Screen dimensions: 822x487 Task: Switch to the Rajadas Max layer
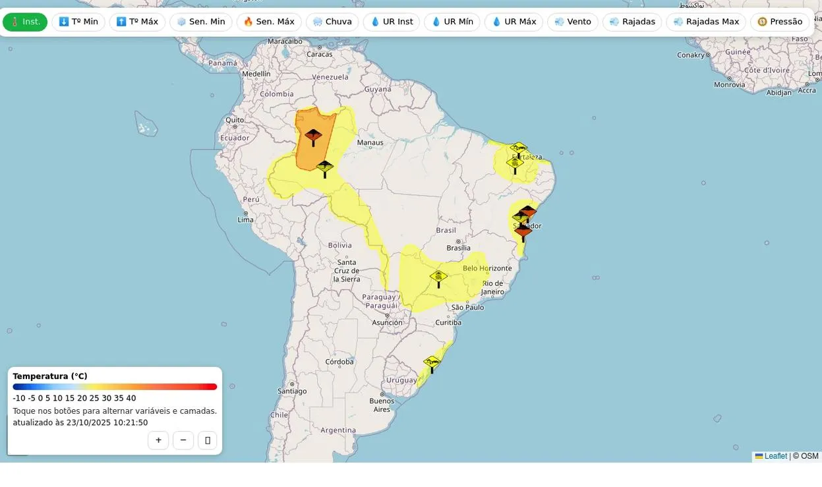(705, 22)
